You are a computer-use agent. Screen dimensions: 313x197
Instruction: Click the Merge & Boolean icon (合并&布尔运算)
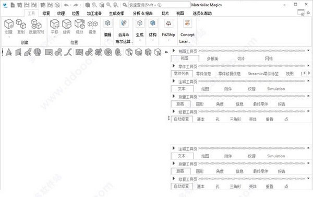(x=124, y=24)
